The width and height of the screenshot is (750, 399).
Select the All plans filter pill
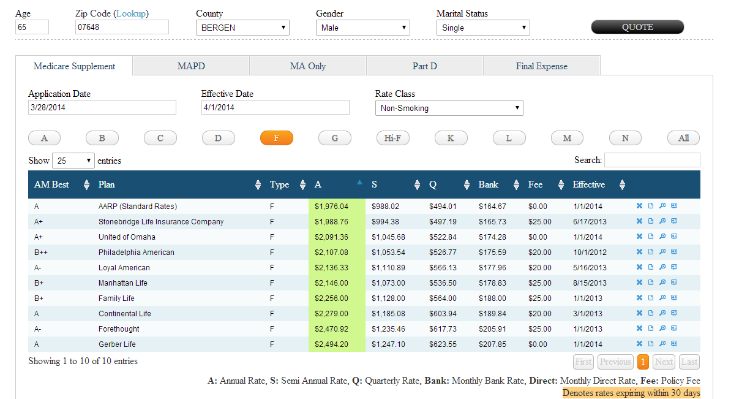pos(683,139)
